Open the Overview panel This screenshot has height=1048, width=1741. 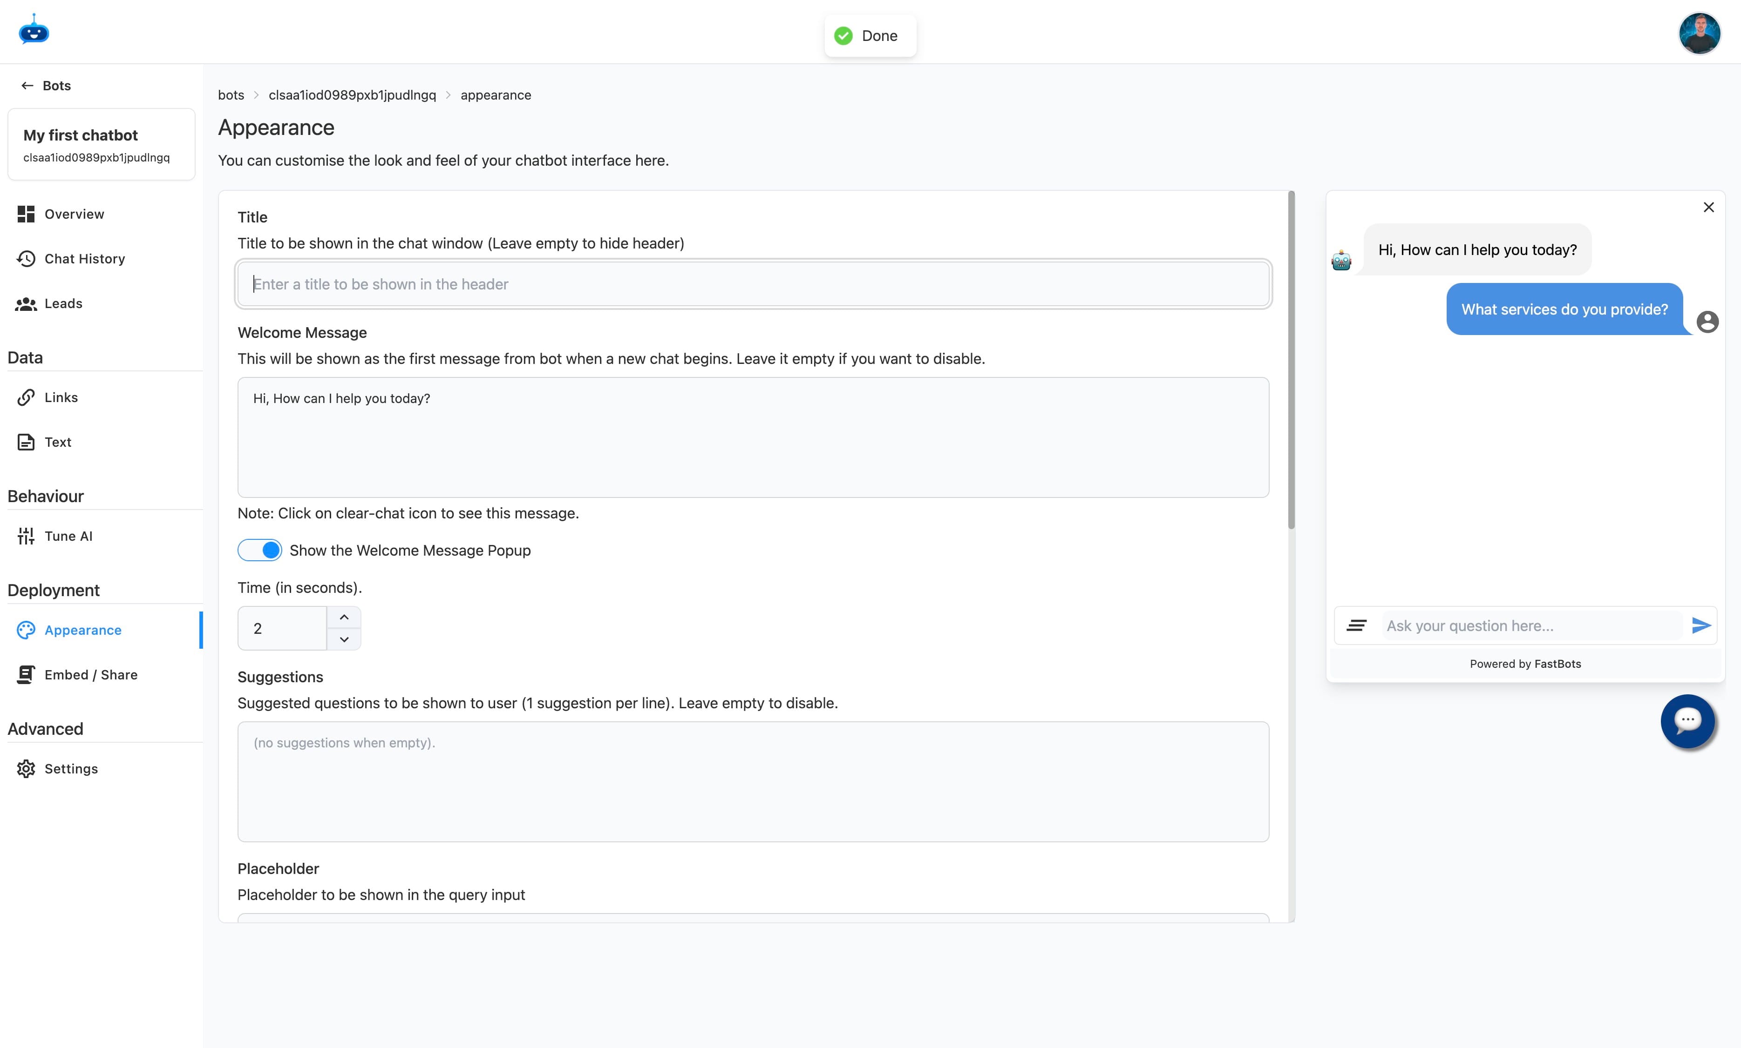click(x=74, y=213)
